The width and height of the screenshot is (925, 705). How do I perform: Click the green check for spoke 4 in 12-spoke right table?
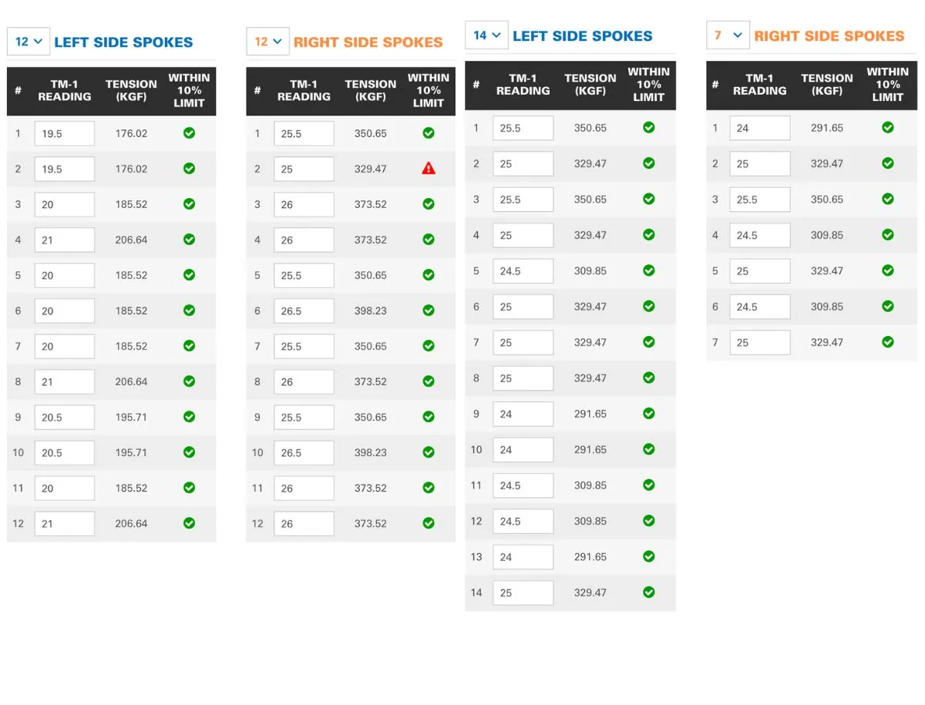click(429, 239)
